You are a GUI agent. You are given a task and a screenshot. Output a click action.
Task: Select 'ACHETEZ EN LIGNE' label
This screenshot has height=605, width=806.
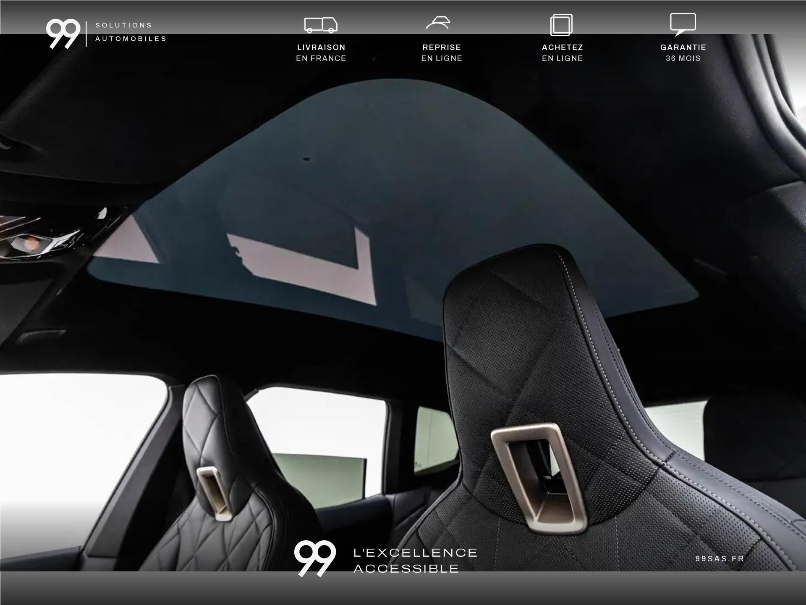(x=563, y=53)
